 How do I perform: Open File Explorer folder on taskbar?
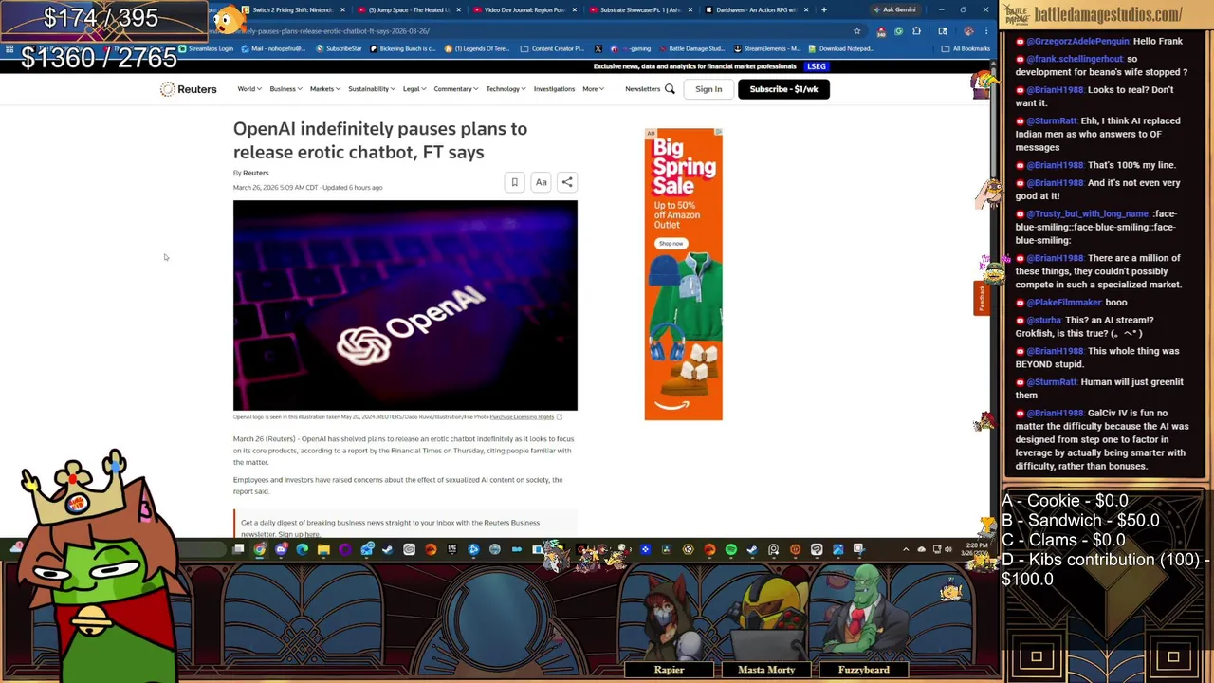click(323, 549)
